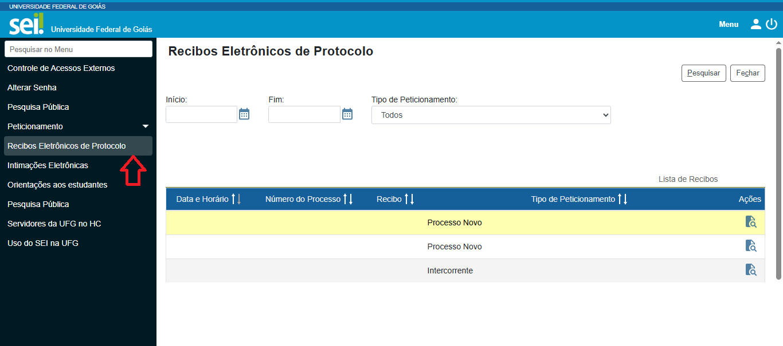Open the calendar picker for Fim date
Viewport: 783px width, 346px height.
point(347,114)
